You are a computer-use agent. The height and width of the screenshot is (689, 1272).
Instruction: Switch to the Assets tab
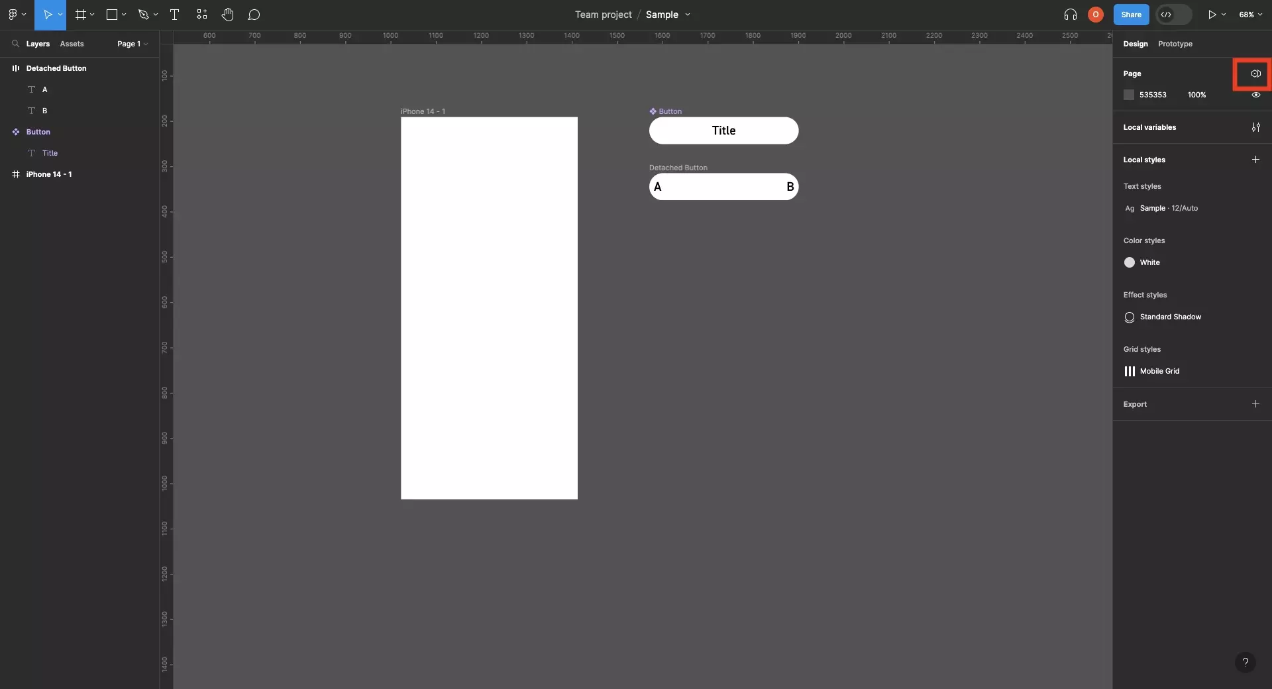click(x=72, y=44)
